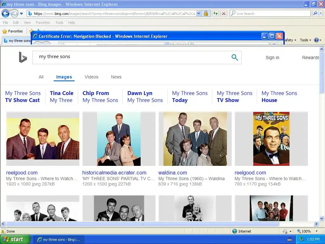
Task: Open the Edit menu
Action: 16,23
